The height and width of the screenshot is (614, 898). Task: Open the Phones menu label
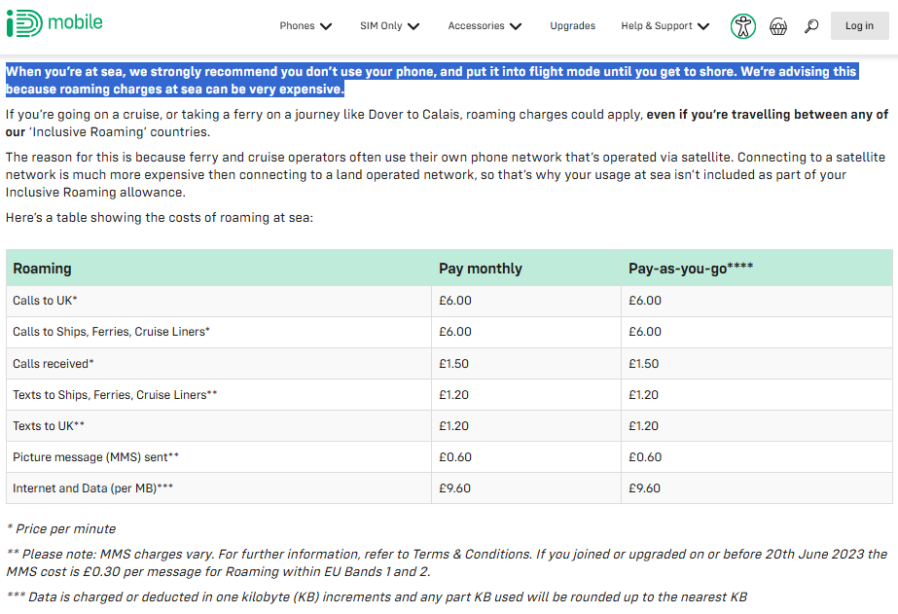[x=297, y=25]
